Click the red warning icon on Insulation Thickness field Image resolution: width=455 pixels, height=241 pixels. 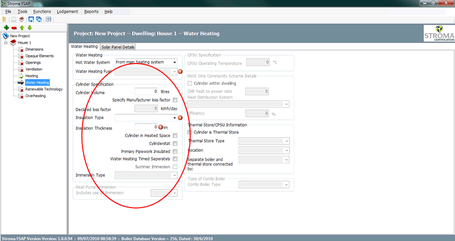coord(160,127)
